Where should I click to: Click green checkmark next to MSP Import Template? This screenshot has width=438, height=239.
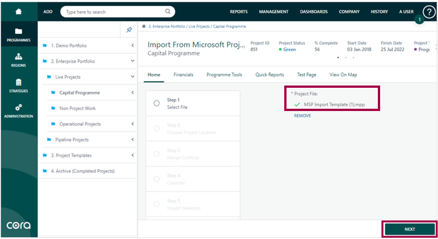pos(297,105)
